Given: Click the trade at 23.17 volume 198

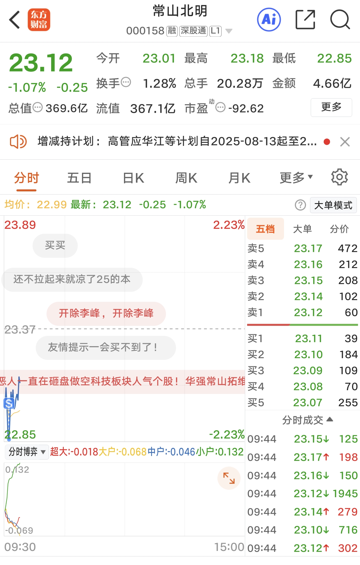Looking at the screenshot, I should click(x=302, y=457).
